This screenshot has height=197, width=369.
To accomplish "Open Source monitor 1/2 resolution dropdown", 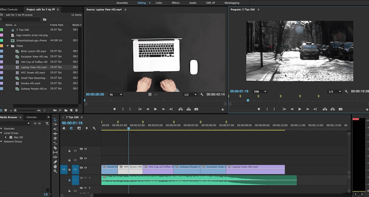I will coord(190,94).
